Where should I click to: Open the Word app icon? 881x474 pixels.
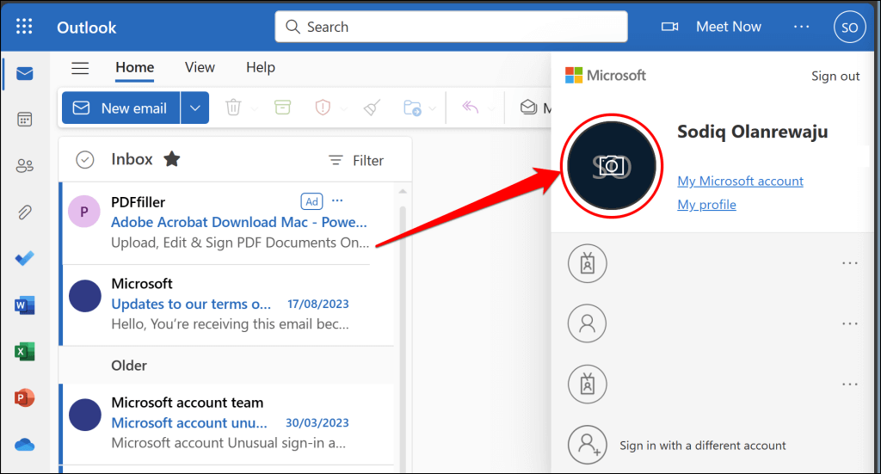[25, 305]
